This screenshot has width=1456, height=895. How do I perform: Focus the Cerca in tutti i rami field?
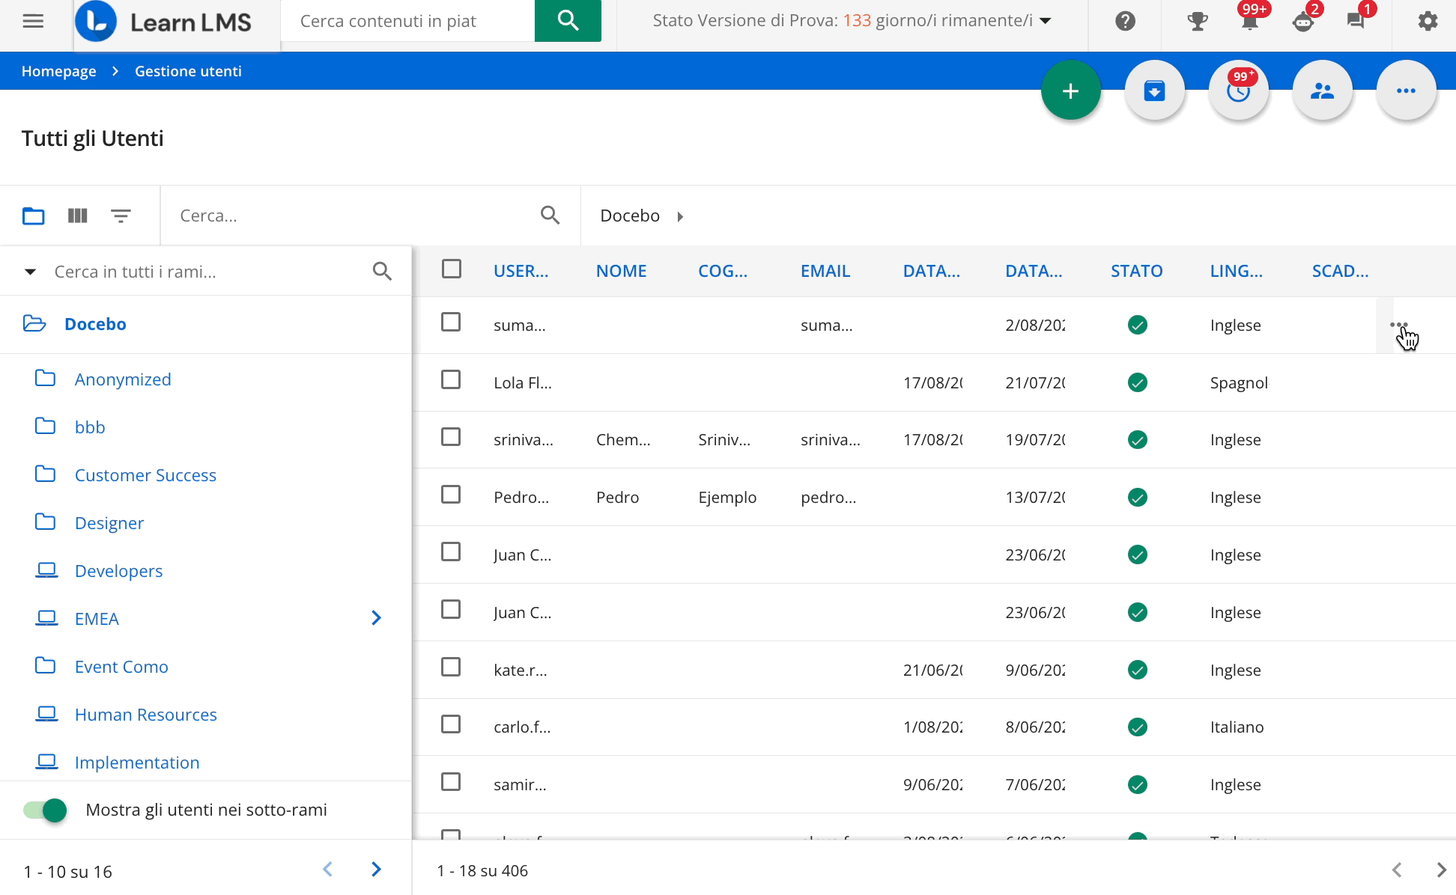click(206, 272)
